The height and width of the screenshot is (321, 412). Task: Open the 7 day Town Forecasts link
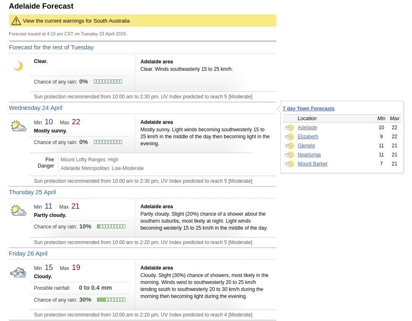[x=308, y=109]
